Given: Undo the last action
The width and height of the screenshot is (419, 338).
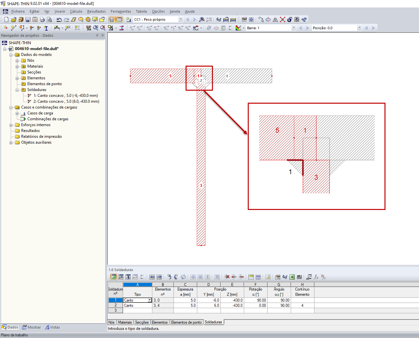Looking at the screenshot, I should pyautogui.click(x=59, y=19).
